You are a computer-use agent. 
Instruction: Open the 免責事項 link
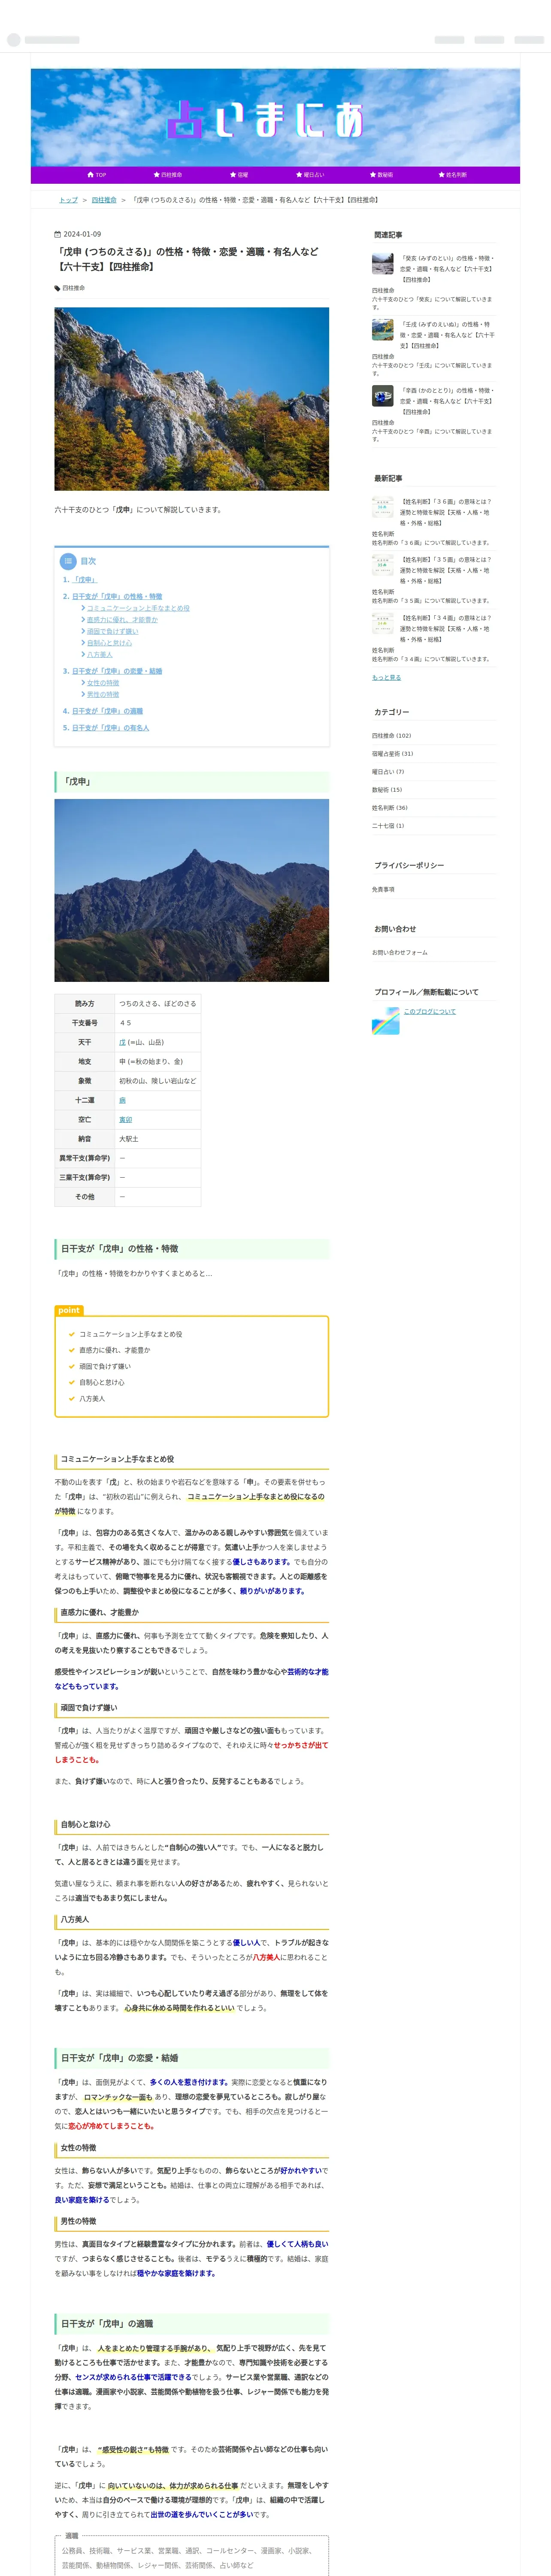click(x=383, y=889)
